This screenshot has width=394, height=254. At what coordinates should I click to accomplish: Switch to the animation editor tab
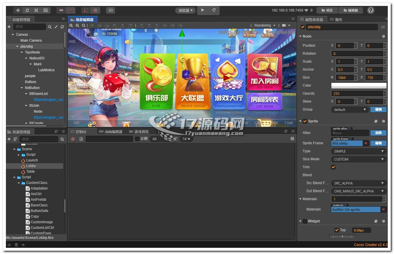[111, 132]
